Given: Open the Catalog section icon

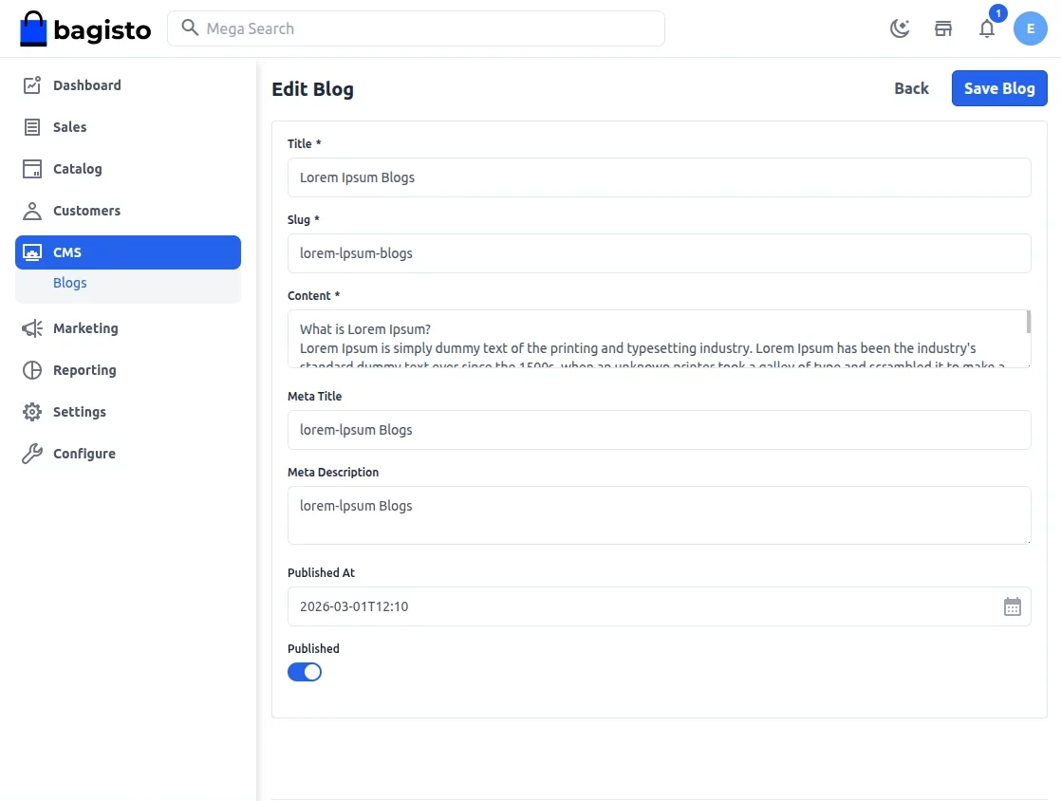Looking at the screenshot, I should click(30, 169).
